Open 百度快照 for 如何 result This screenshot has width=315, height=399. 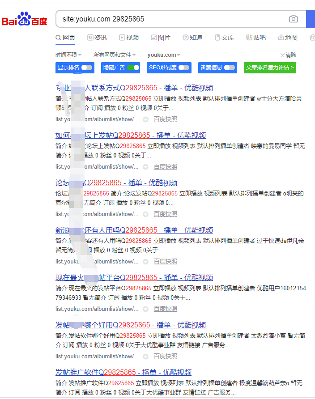point(166,167)
